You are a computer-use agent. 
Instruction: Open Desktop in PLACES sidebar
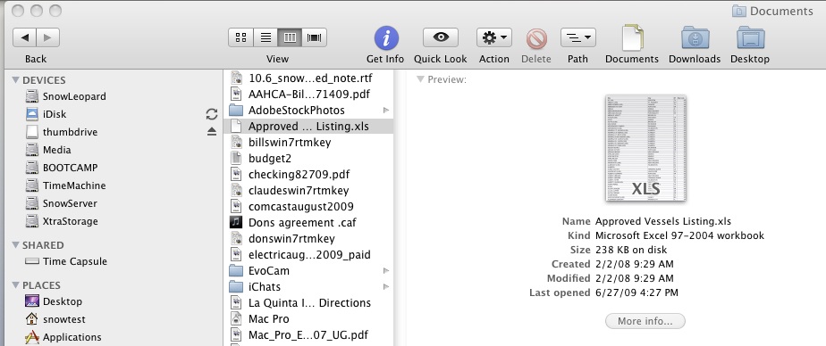(x=54, y=301)
